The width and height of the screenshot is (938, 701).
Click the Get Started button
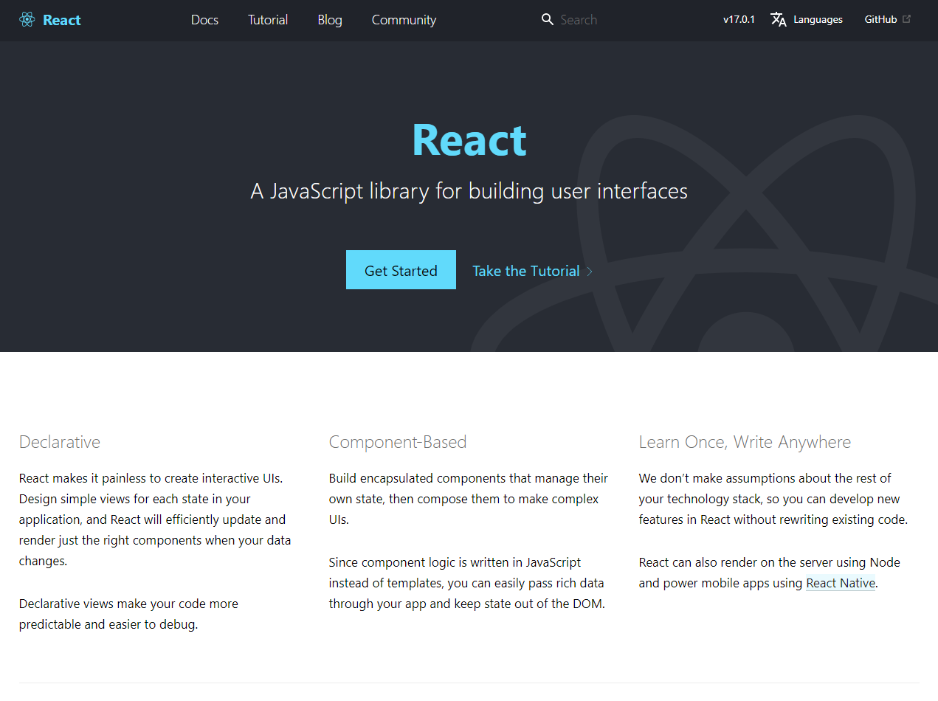click(x=401, y=270)
